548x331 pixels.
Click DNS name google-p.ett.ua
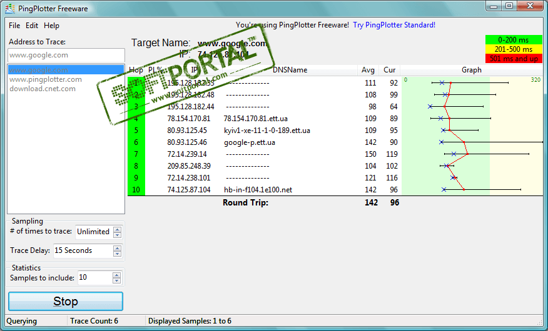[x=250, y=142]
